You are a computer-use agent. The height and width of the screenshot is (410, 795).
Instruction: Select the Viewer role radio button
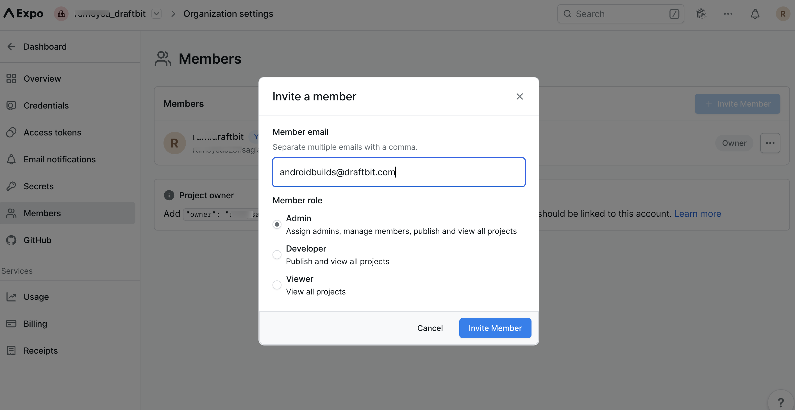277,285
